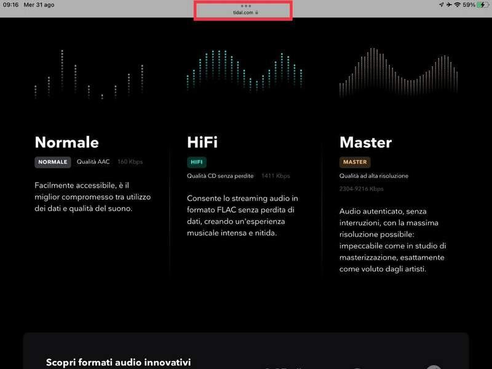Click the 2304-9216 Kbps bitrate label
This screenshot has height=369, width=492.
(x=361, y=189)
